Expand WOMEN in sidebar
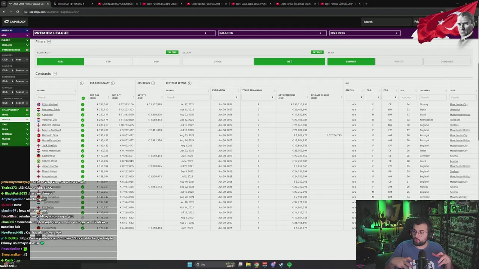Viewport: 479px width, 269px height. 15,120
